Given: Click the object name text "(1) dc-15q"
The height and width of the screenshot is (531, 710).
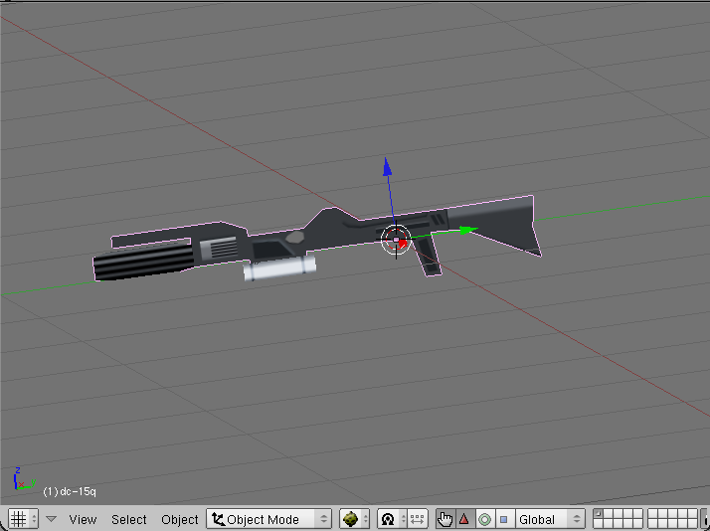Looking at the screenshot, I should [x=70, y=491].
